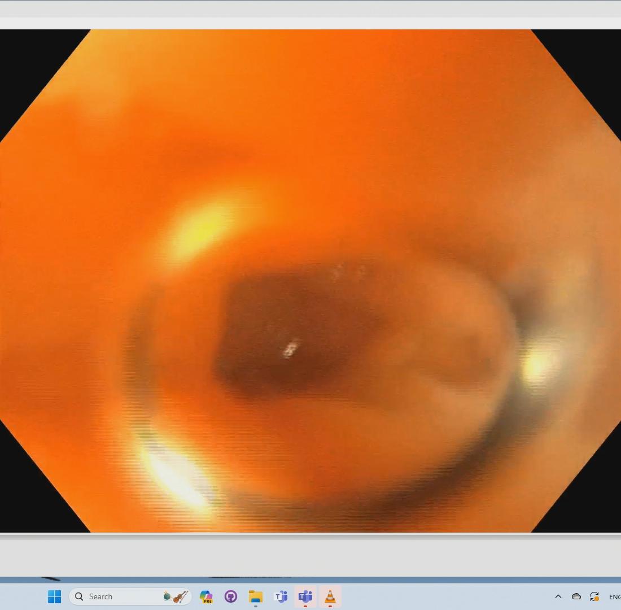
Task: Open the OneDrive cloud tray icon
Action: pos(576,596)
